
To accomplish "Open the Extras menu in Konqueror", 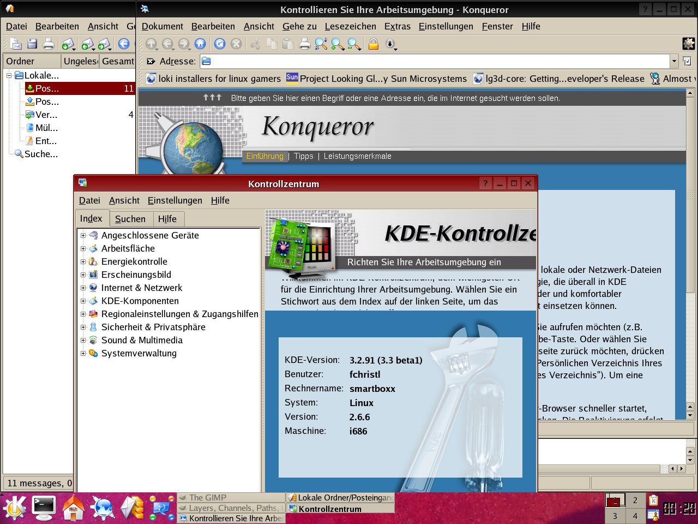I will click(398, 26).
